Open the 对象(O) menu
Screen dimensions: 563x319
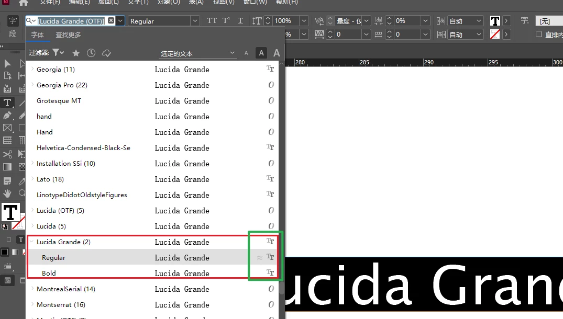169,2
